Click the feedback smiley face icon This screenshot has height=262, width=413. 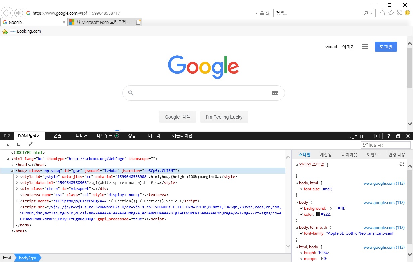(407, 13)
